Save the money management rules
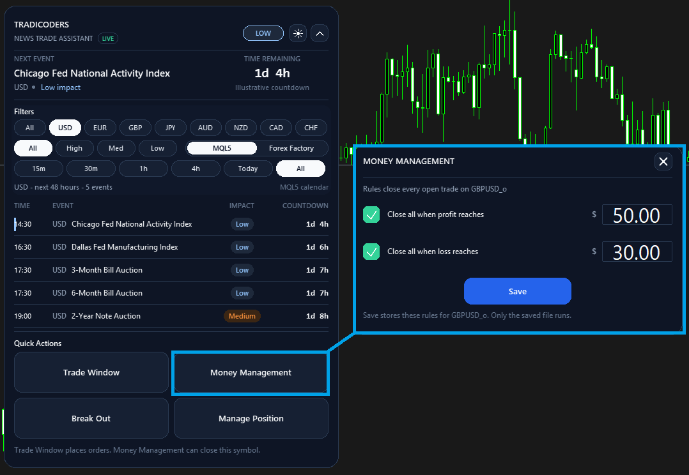 click(518, 291)
